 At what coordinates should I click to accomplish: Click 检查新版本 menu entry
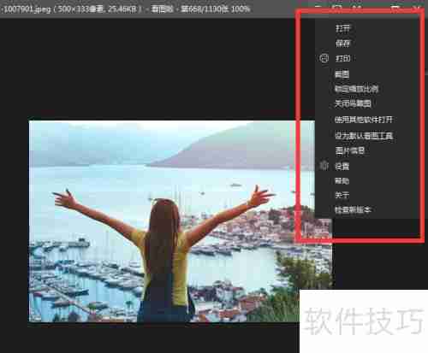pos(353,209)
